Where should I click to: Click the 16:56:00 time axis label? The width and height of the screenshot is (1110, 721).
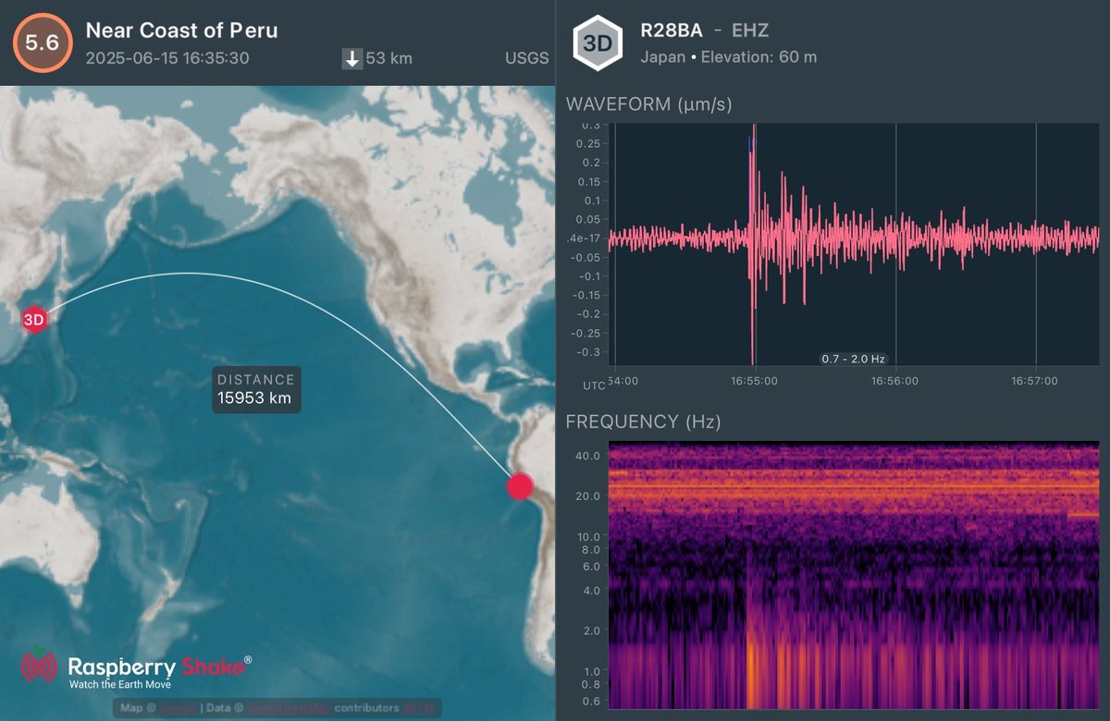point(894,381)
